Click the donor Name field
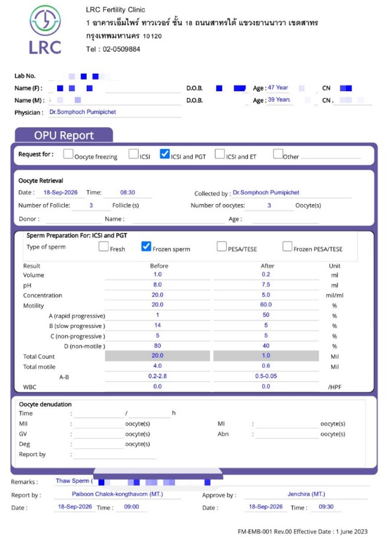Image resolution: width=386 pixels, height=541 pixels. click(x=178, y=219)
